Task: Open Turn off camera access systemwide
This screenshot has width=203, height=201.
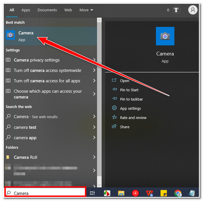Action: [50, 70]
